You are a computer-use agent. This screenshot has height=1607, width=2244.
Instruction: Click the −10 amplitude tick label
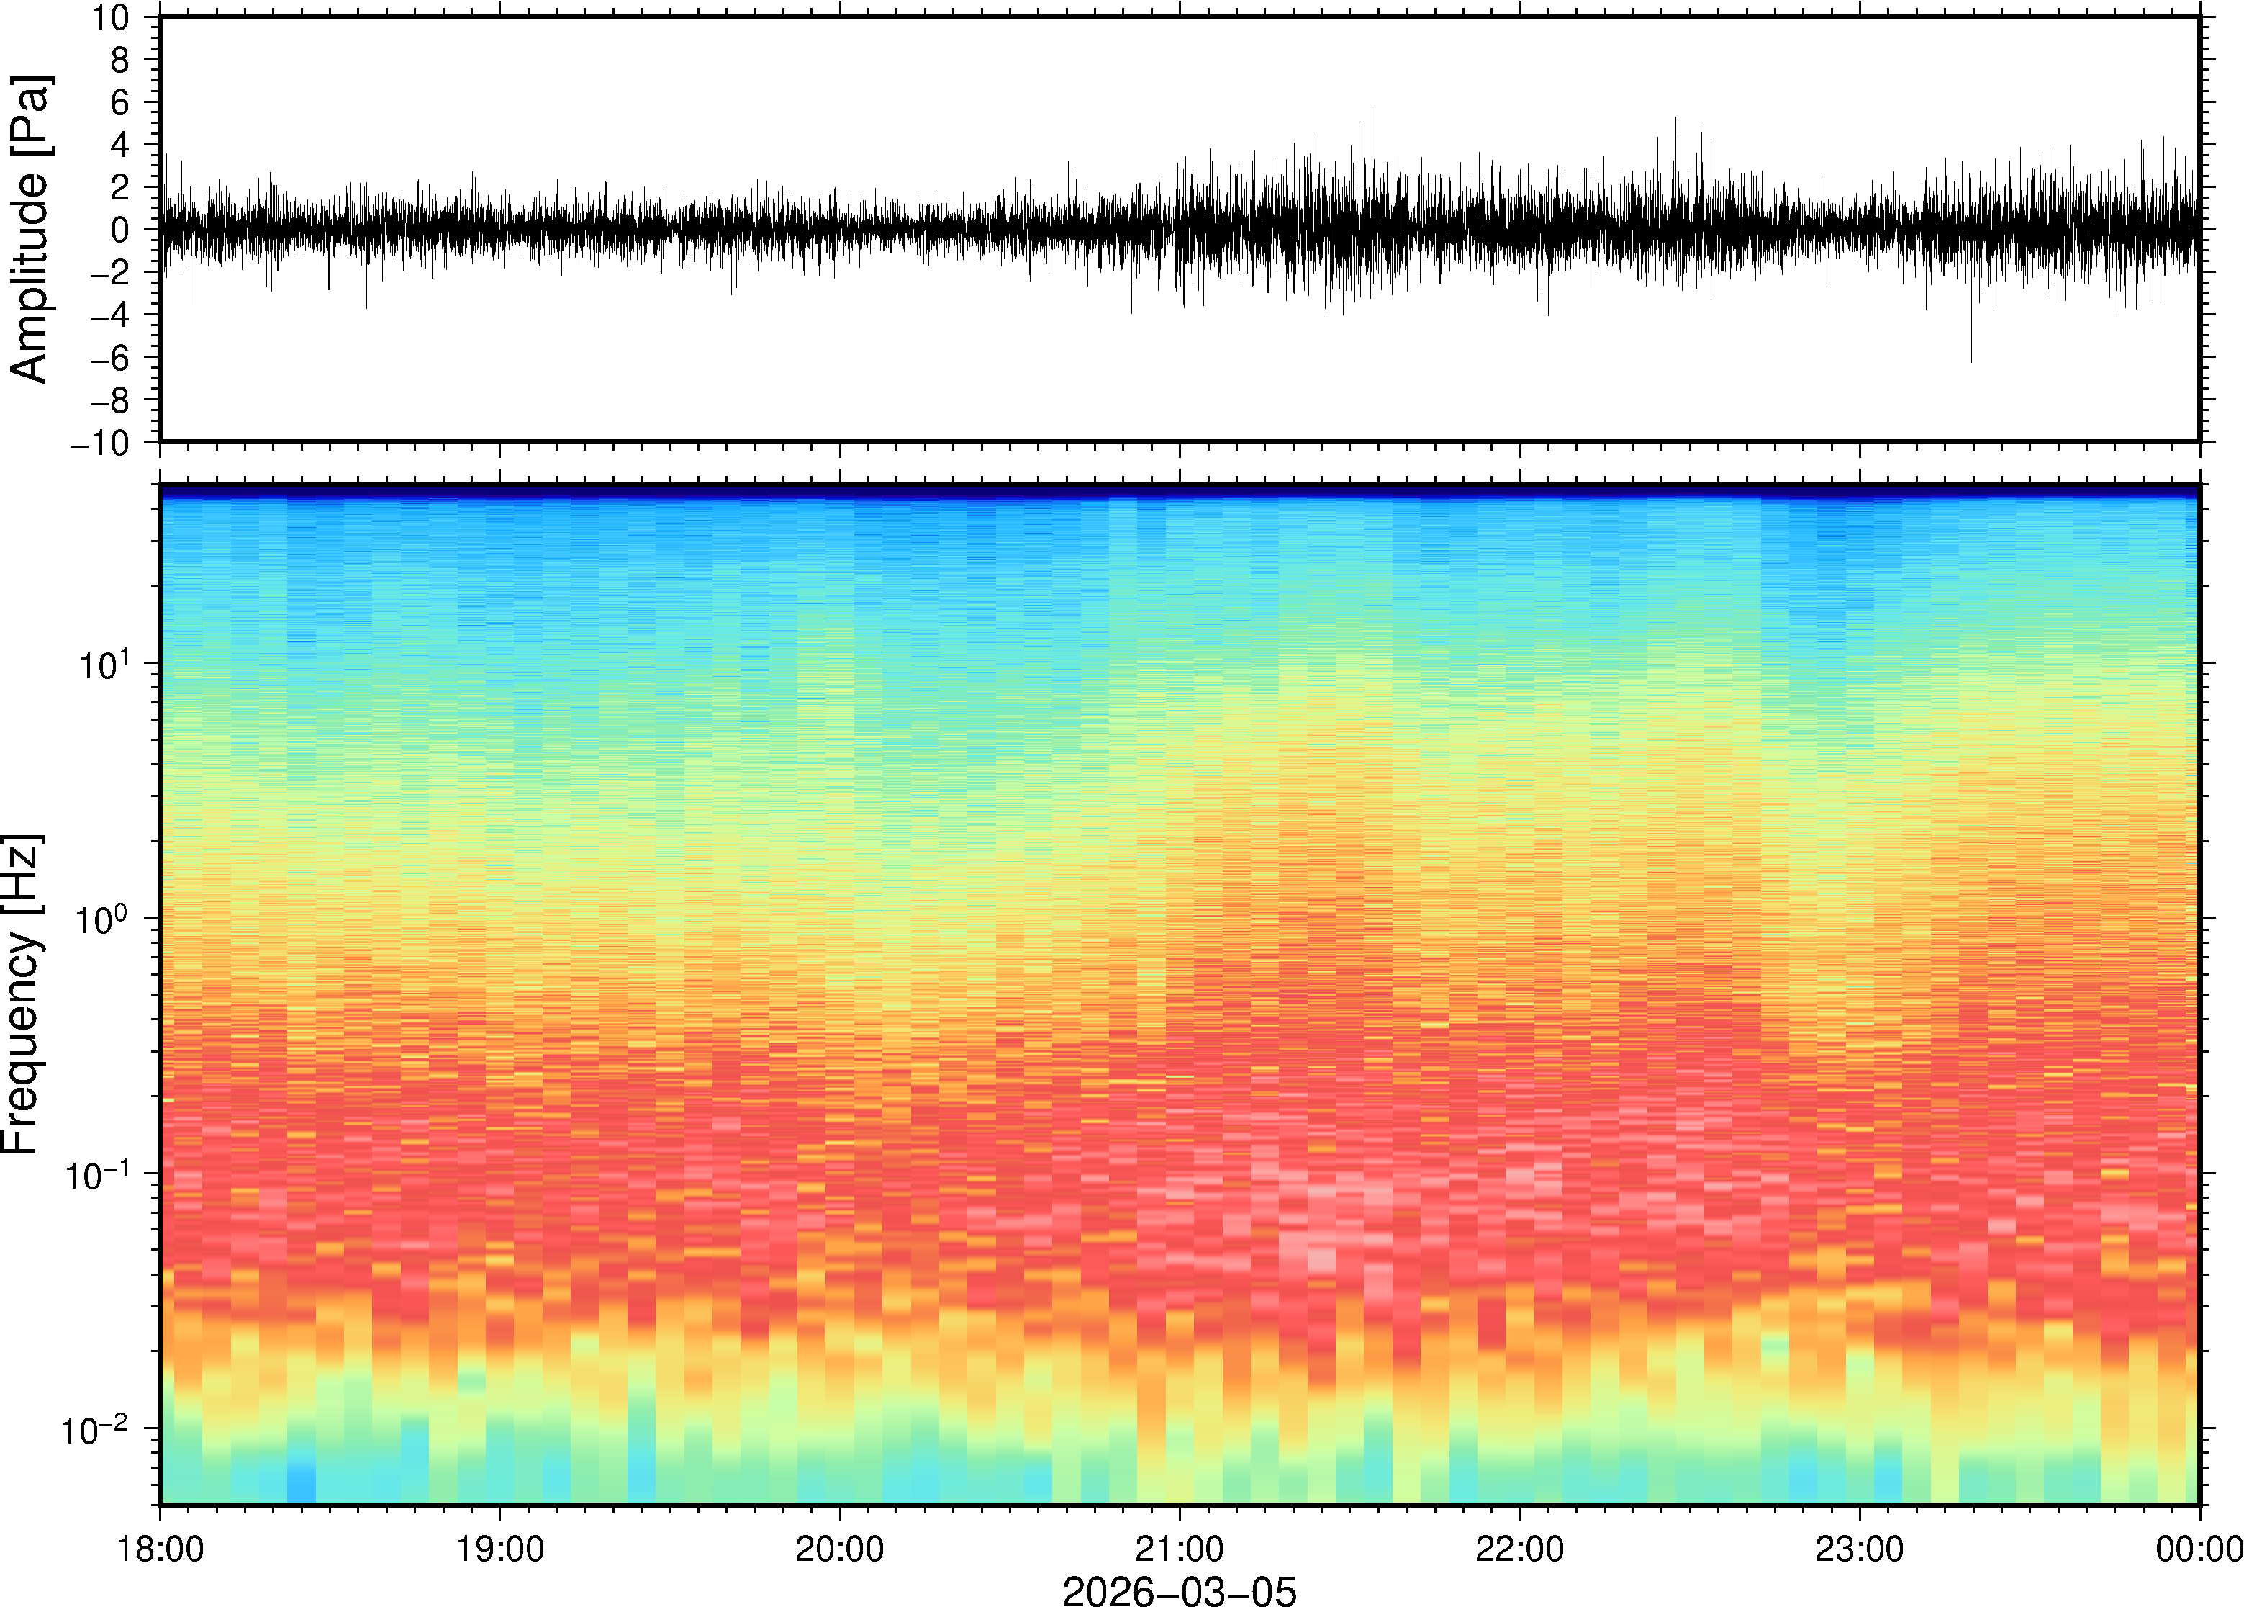click(100, 442)
